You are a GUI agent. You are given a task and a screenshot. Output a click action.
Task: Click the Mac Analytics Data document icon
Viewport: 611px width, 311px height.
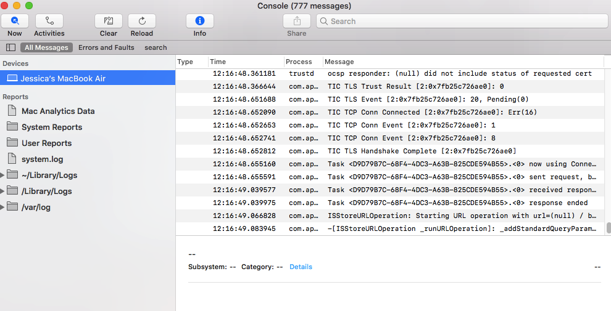12,111
